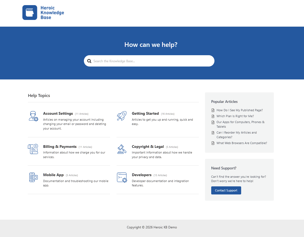This screenshot has height=237, width=304.
Task: Open the Getting Started topic
Action: (x=145, y=113)
